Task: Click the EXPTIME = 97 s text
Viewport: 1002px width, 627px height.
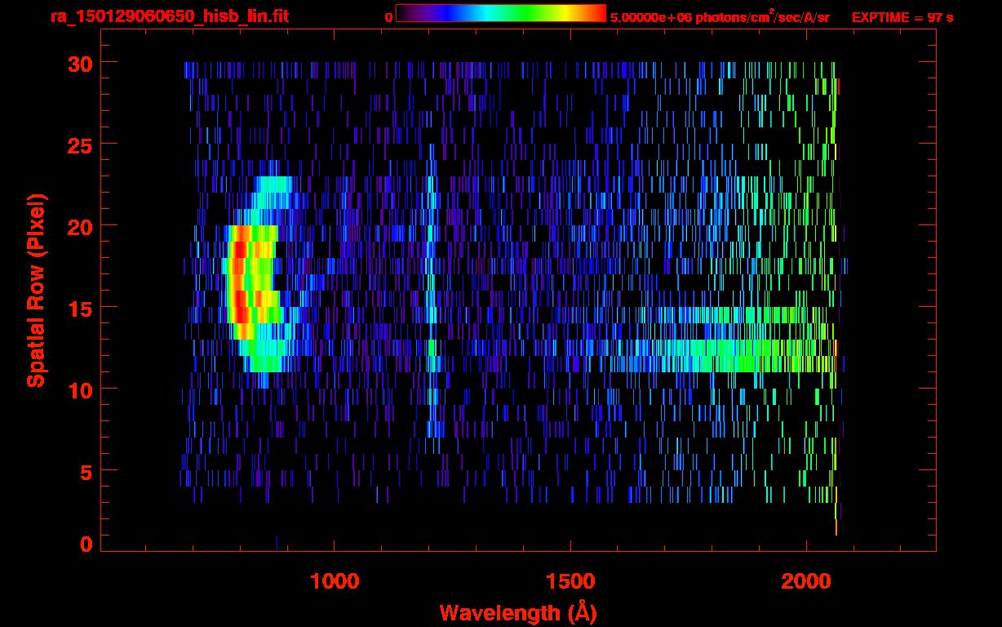Action: click(902, 17)
